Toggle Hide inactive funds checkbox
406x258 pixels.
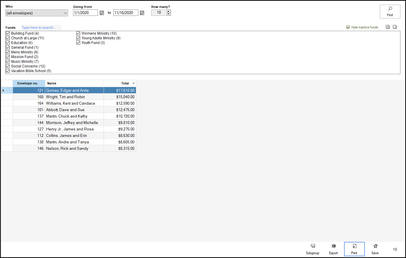(x=348, y=27)
